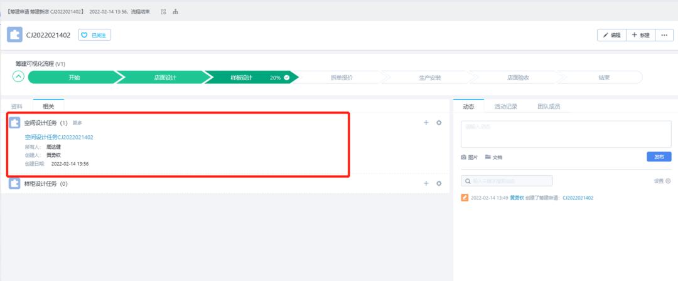The image size is (678, 281).
Task: Select the 生产安装 stage
Action: click(429, 78)
